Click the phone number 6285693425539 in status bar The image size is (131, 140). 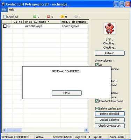tap(63, 137)
